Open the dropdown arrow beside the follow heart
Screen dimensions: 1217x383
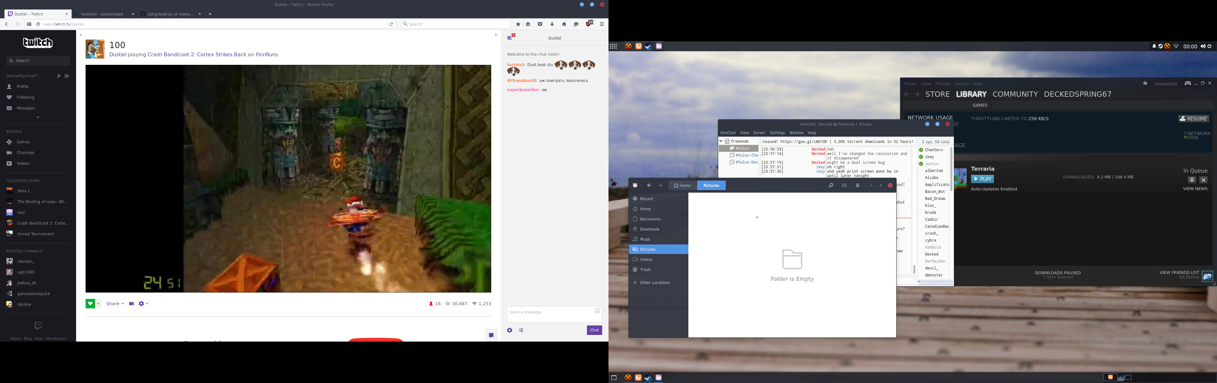coord(98,304)
